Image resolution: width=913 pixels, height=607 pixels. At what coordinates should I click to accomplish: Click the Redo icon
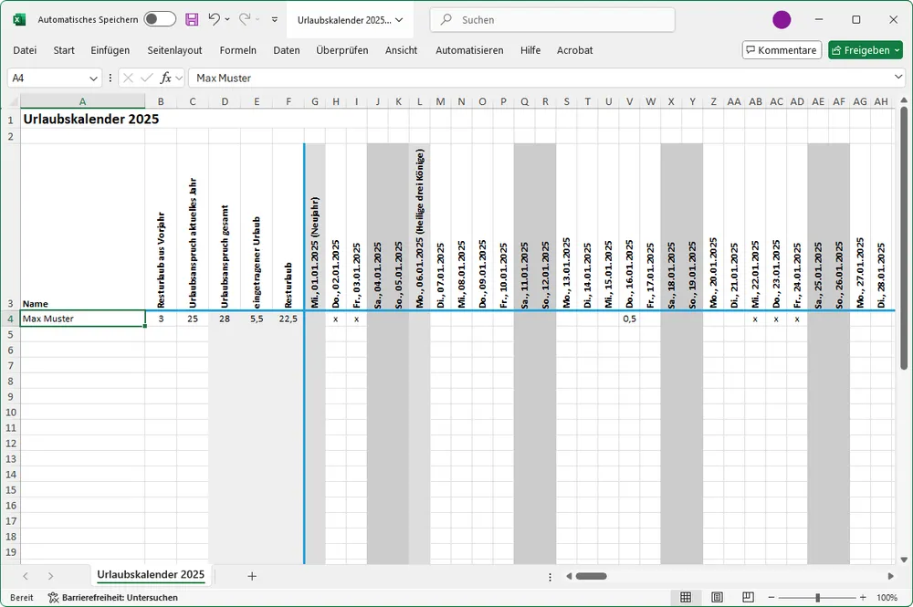[243, 18]
